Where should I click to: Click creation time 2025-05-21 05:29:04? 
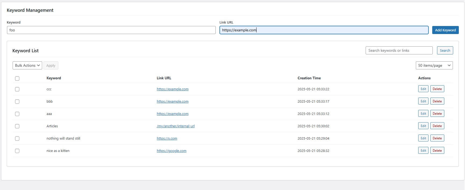click(313, 139)
